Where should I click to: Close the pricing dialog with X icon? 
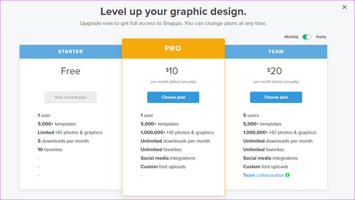pos(344,7)
